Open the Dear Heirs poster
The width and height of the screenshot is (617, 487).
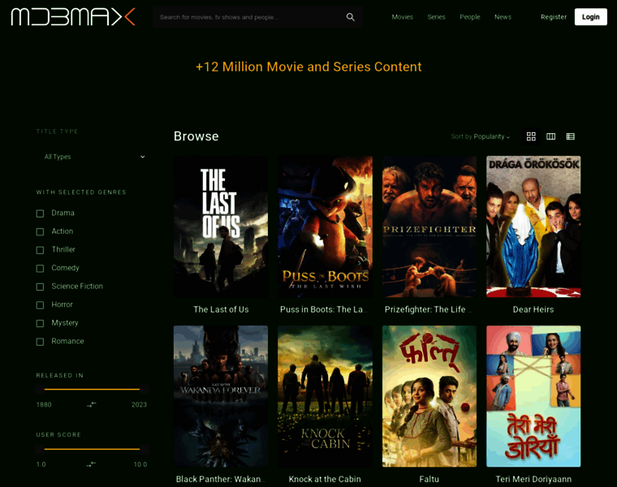point(533,226)
